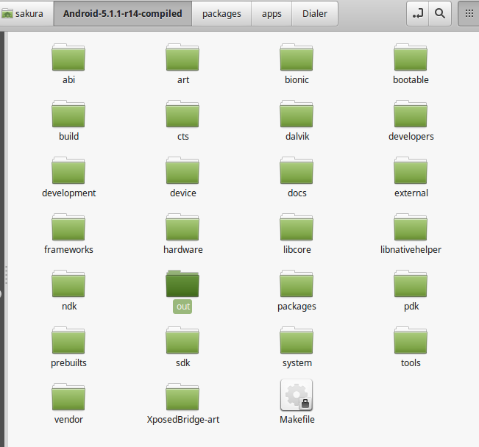Pick the packages folder icon
The image size is (479, 447).
[297, 284]
